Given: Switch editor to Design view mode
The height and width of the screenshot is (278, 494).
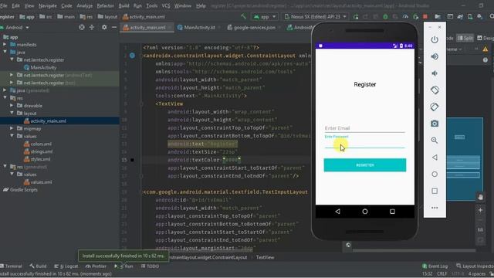Looking at the screenshot, I should pos(486,38).
